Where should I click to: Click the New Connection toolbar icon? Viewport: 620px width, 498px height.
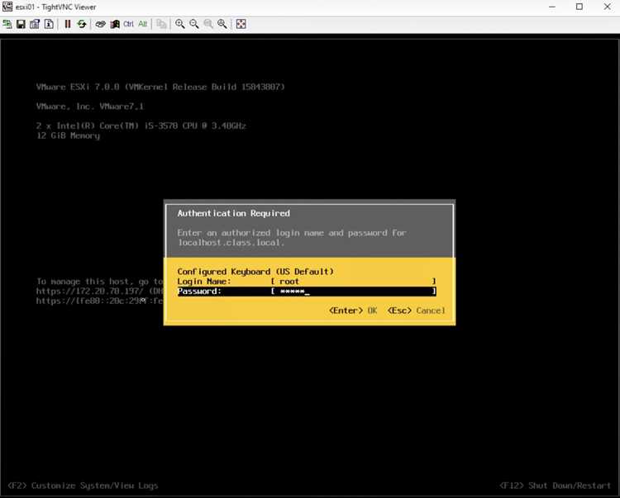[x=7, y=24]
